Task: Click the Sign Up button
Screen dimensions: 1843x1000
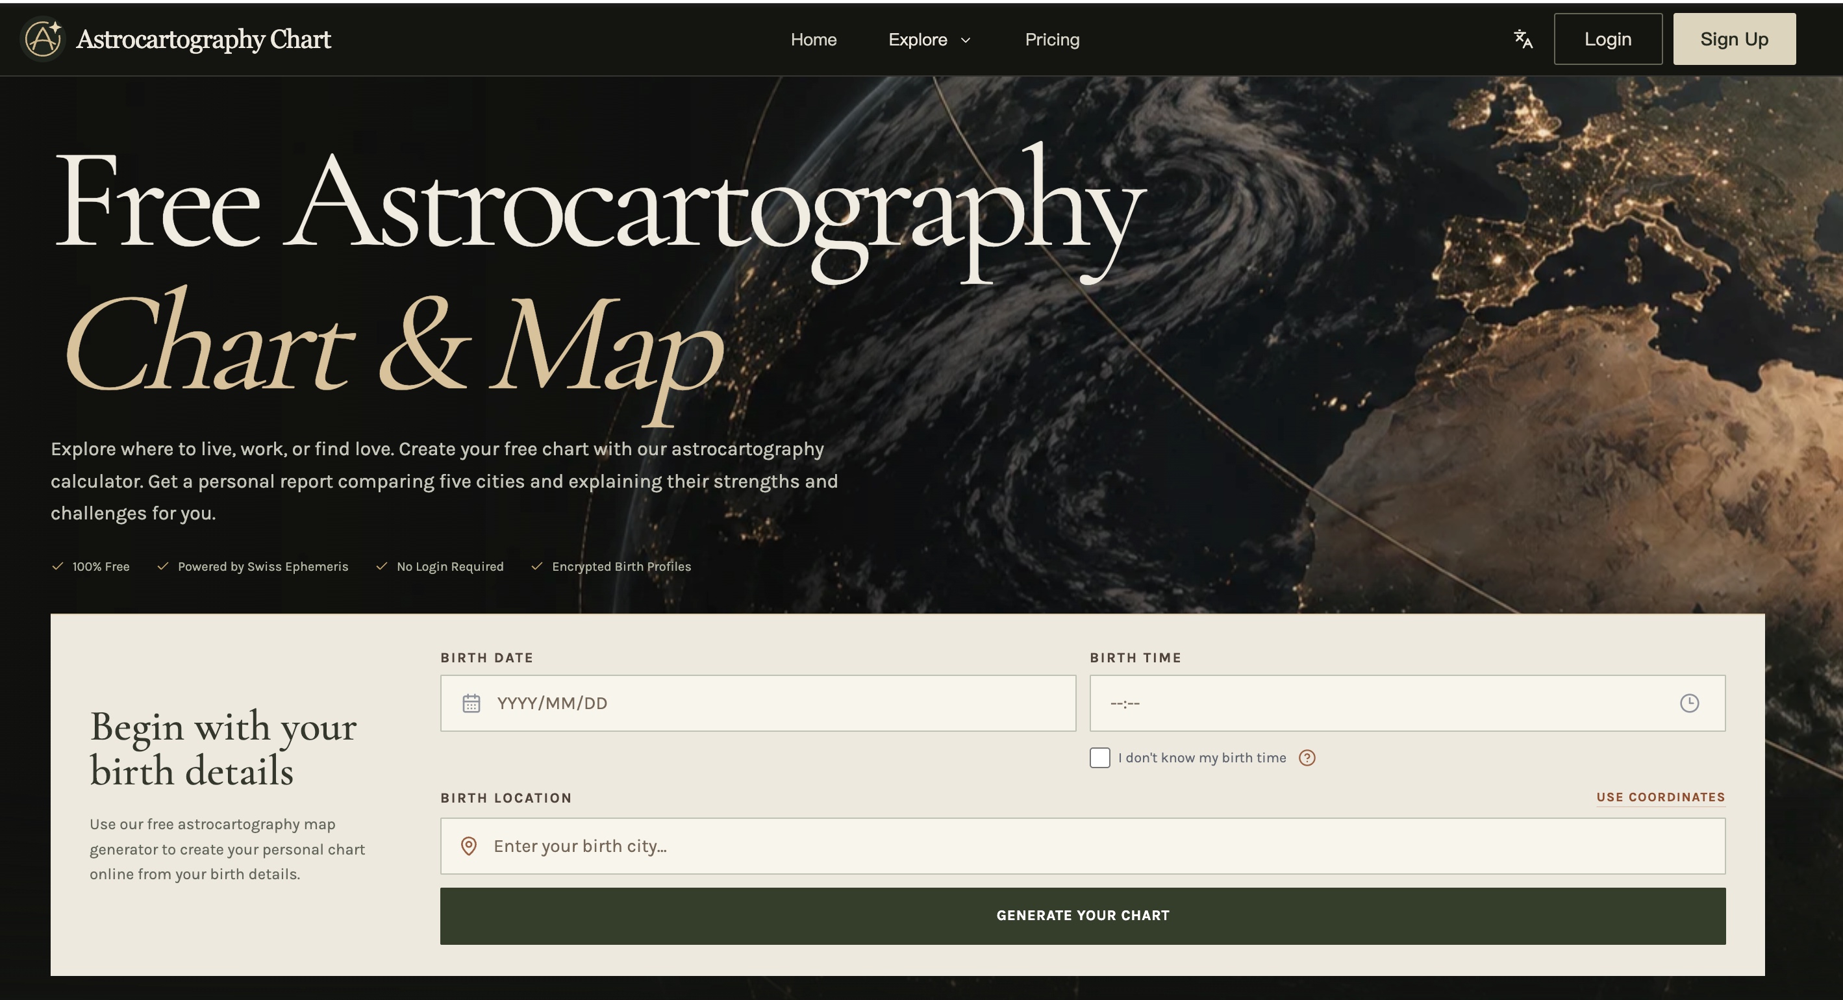Action: (1735, 38)
